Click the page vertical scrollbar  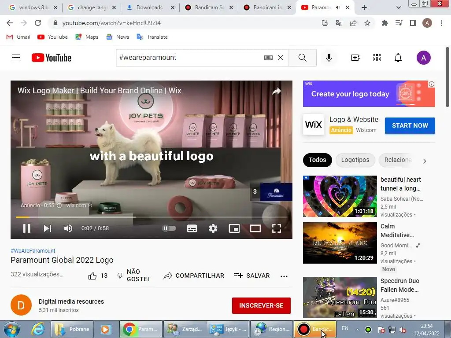tap(448, 77)
